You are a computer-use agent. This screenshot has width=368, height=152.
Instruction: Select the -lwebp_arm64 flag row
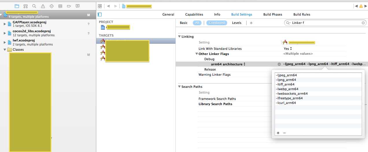click(x=318, y=89)
